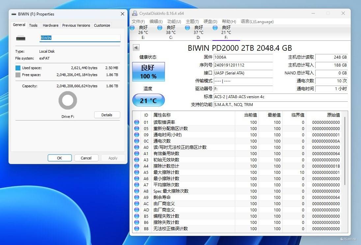Click the 支持的功能 field S.M.A.R.T., NCQ, TRIM

point(281,104)
